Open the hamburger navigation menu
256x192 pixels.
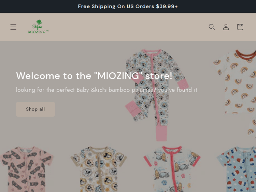pyautogui.click(x=13, y=27)
